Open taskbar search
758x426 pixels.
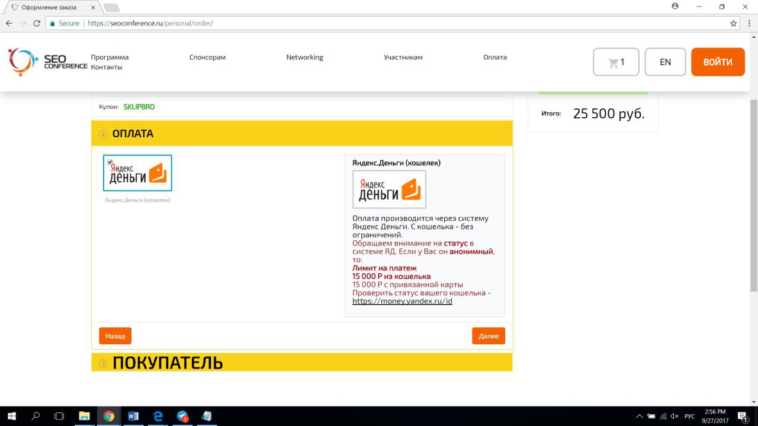[36, 416]
